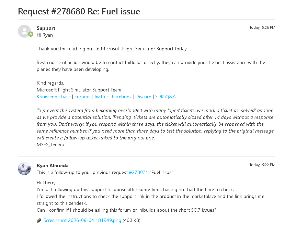This screenshot has height=236, width=285.
Task: Click the MSFS_Teemu signature text
Action: point(50,145)
